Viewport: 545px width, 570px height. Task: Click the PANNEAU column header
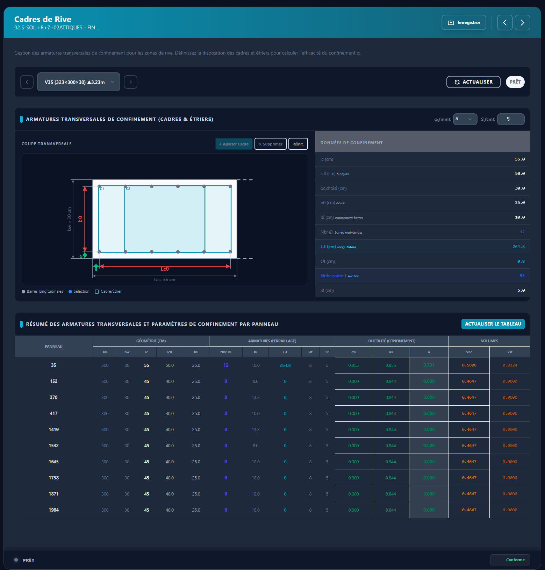53,347
